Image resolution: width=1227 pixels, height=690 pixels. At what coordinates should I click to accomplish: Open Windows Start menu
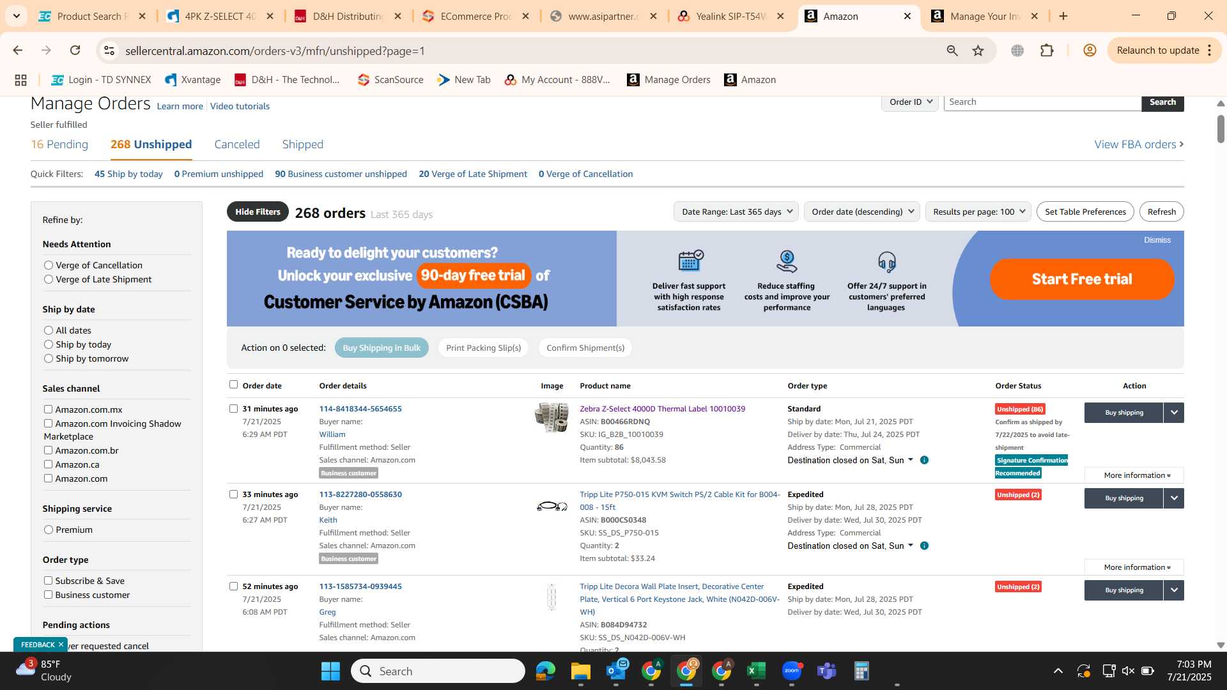(x=330, y=671)
